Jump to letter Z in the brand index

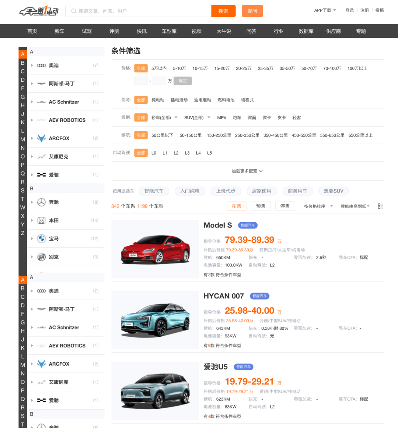point(23,233)
